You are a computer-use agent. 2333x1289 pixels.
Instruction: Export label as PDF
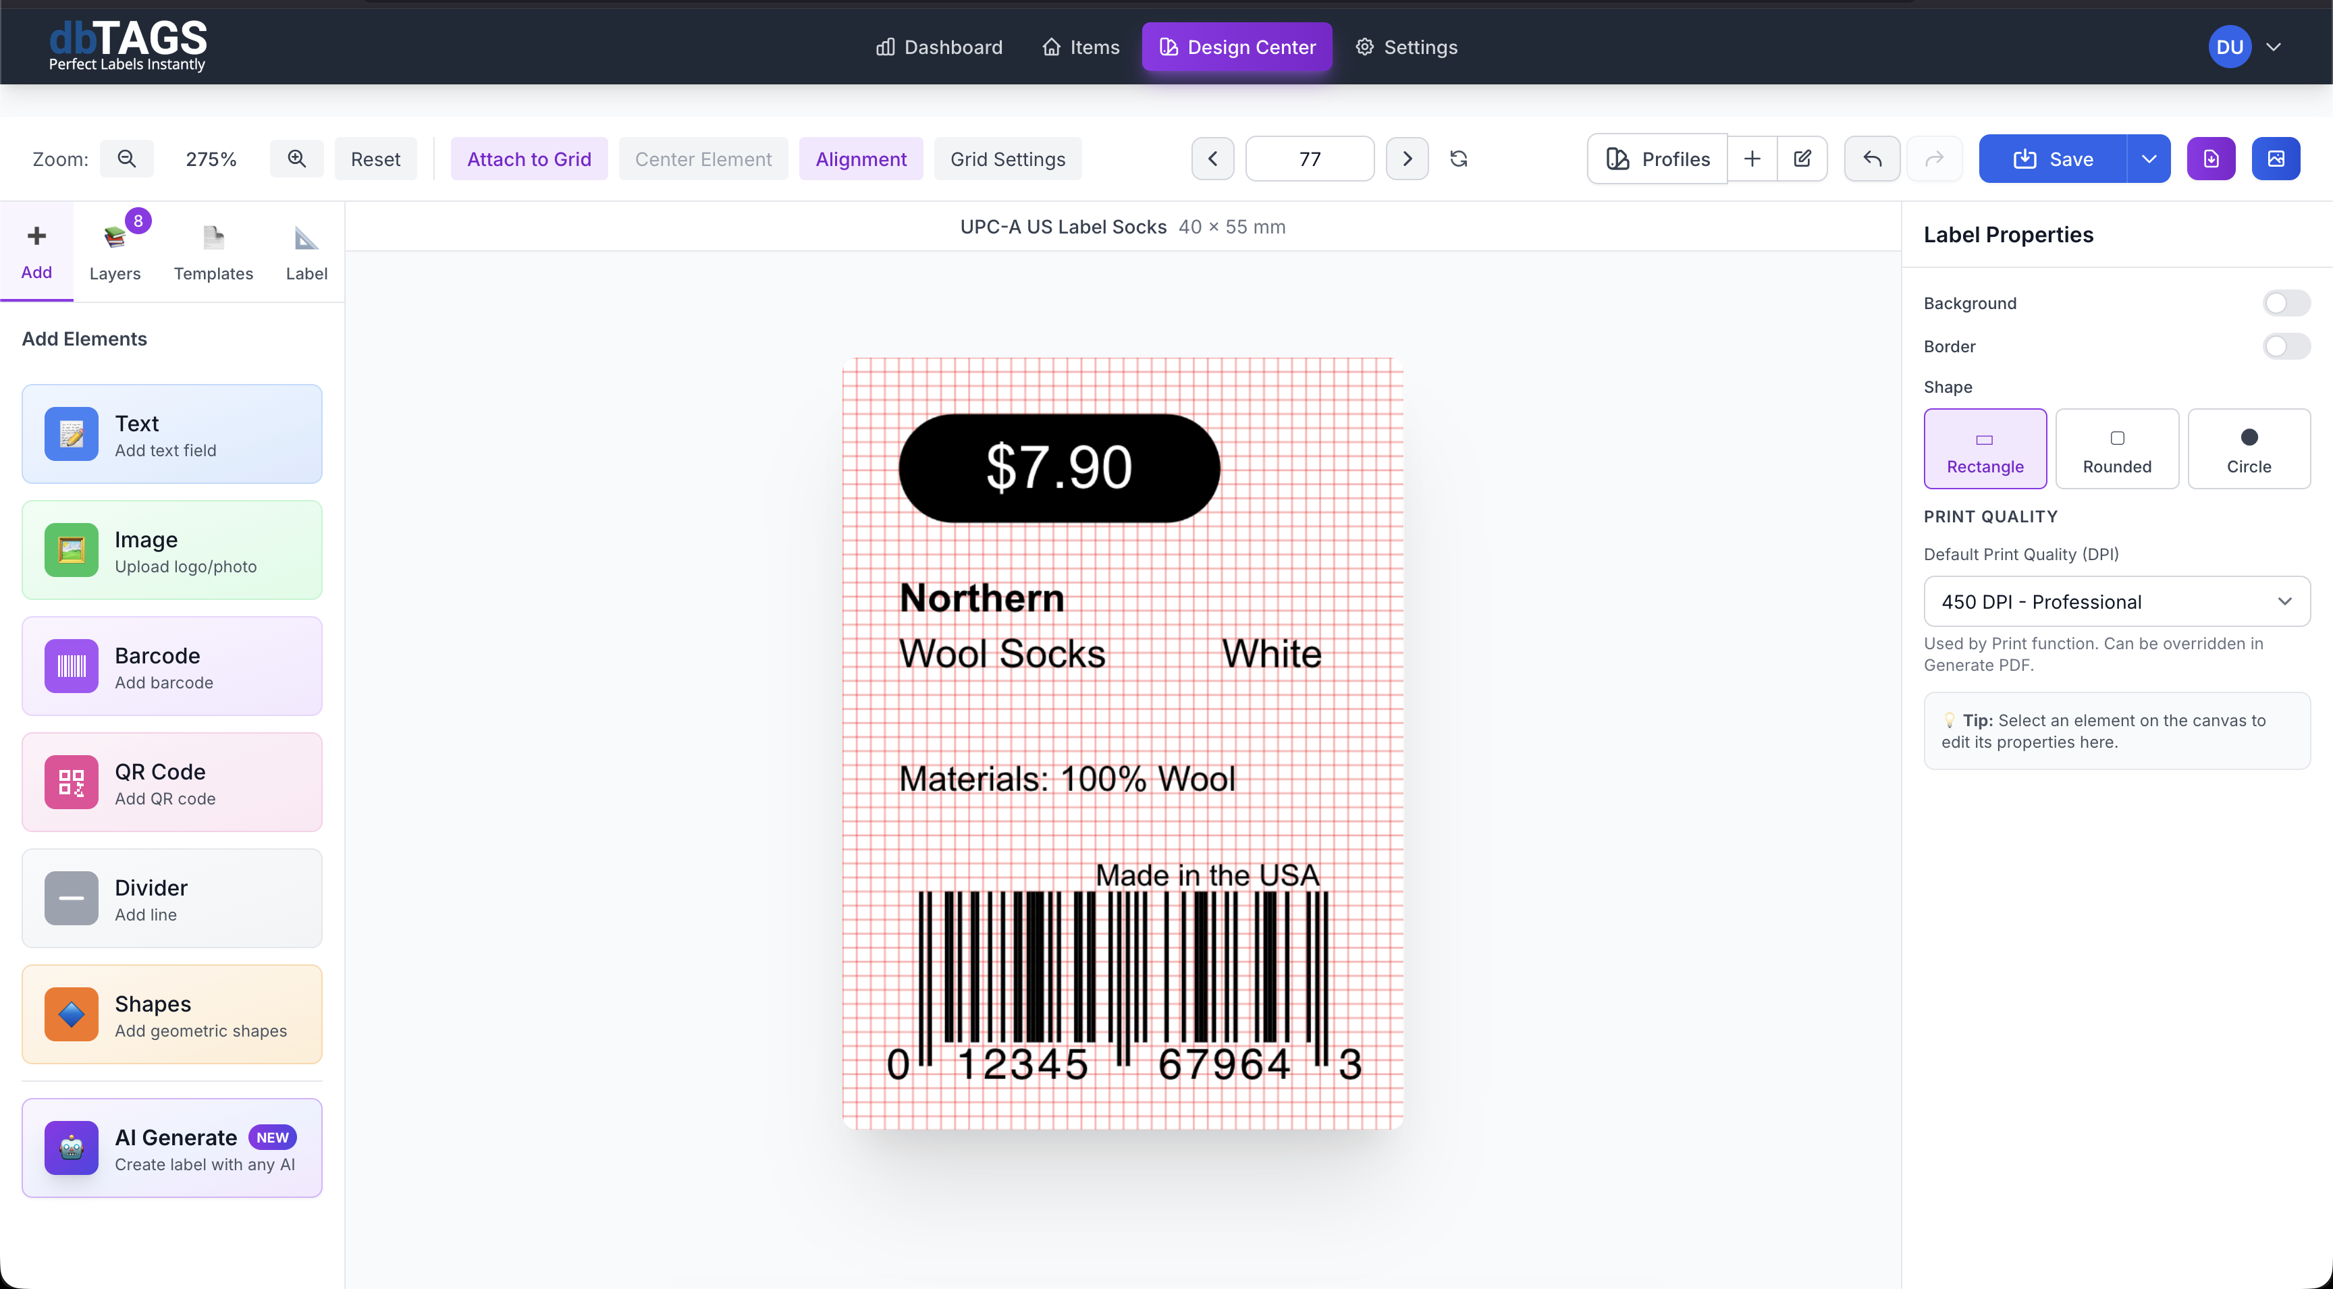coord(2211,159)
